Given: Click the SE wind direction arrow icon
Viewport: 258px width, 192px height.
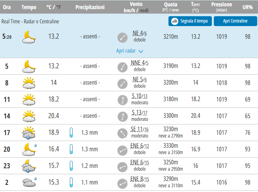Looking at the screenshot, I should [x=122, y=133].
